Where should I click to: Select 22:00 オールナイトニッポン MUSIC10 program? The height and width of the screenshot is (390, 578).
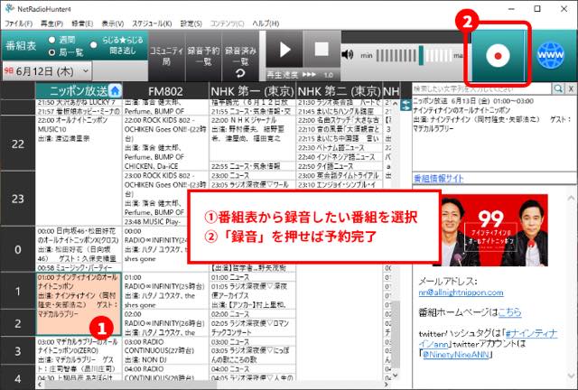(x=79, y=171)
